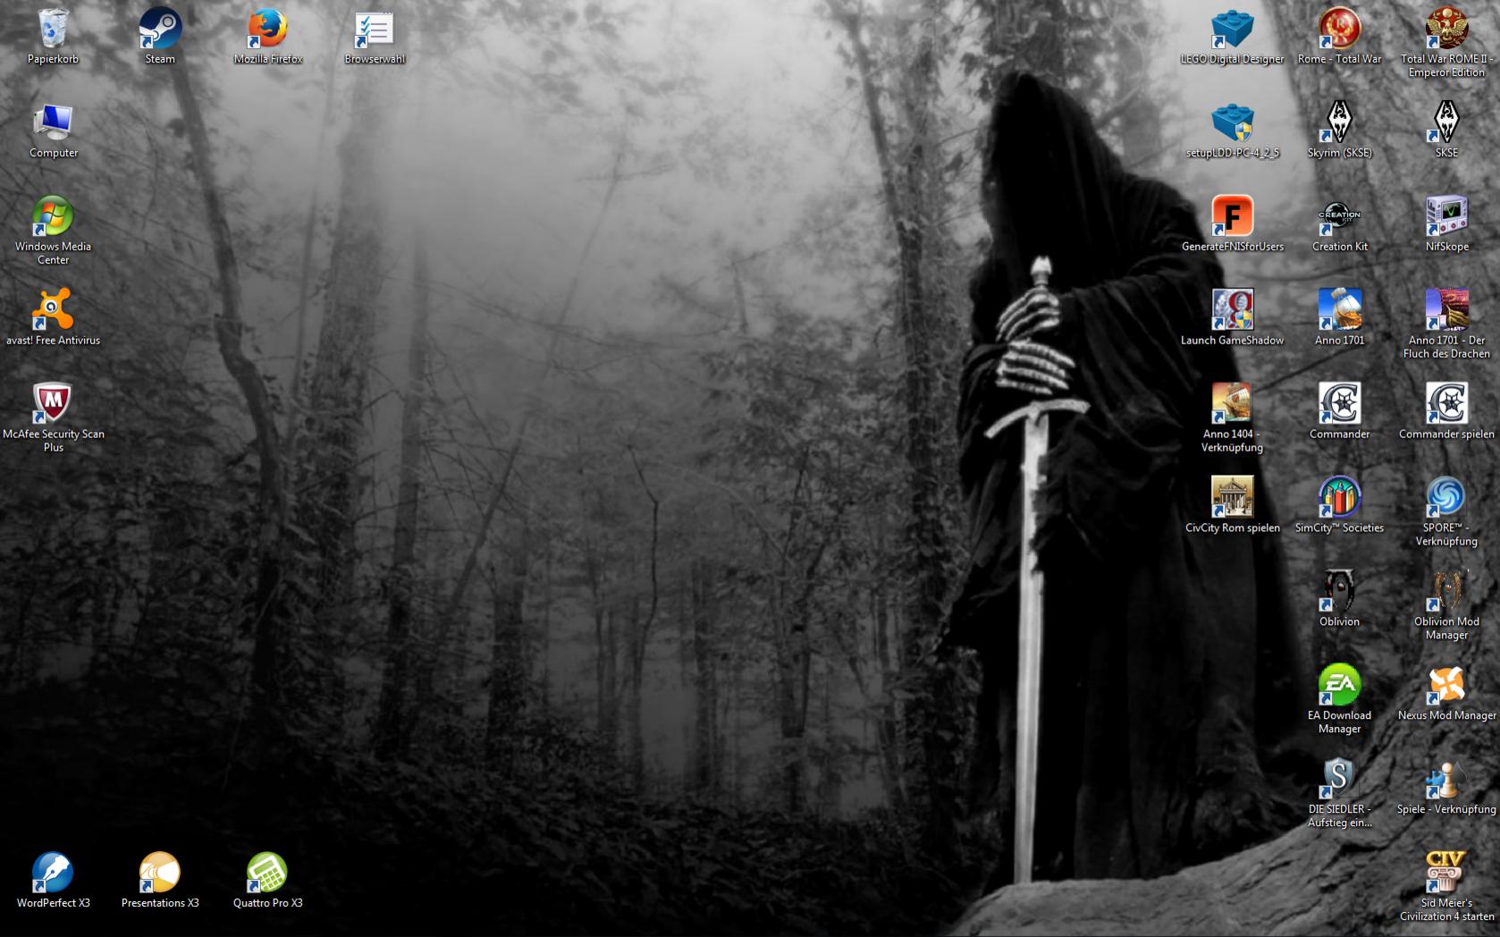Click the Browserwahl shortcut icon

375,30
